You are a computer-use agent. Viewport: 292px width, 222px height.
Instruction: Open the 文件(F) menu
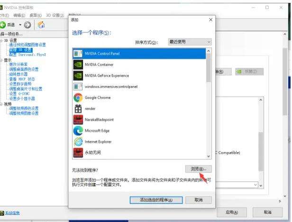pos(4,15)
